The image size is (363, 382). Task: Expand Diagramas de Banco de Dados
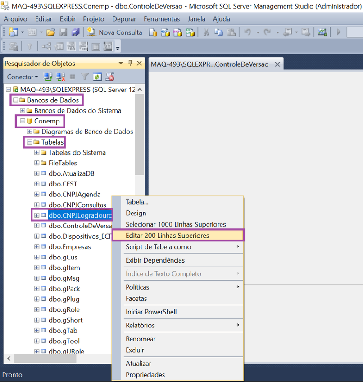click(29, 132)
